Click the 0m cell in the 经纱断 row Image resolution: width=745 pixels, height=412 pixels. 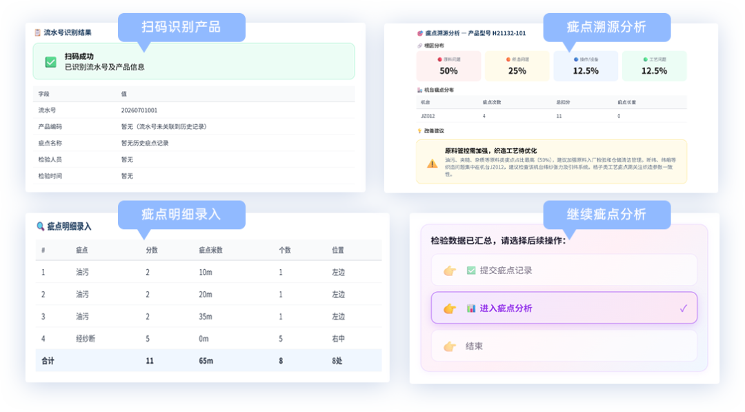(x=203, y=339)
